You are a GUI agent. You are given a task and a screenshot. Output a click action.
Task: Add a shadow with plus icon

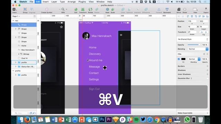tap(207, 70)
